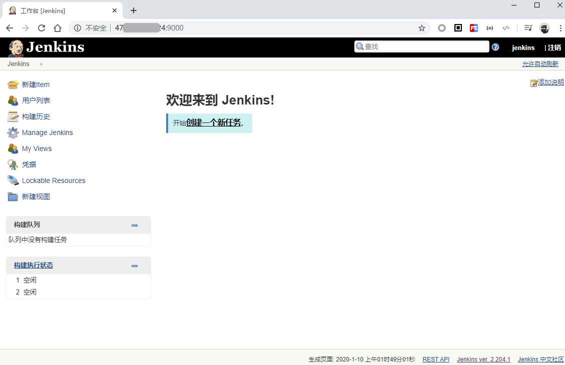
Task: Open the 新建Item link
Action: (36, 84)
